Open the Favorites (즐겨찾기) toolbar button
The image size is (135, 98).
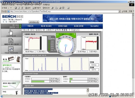click(x=36, y=8)
